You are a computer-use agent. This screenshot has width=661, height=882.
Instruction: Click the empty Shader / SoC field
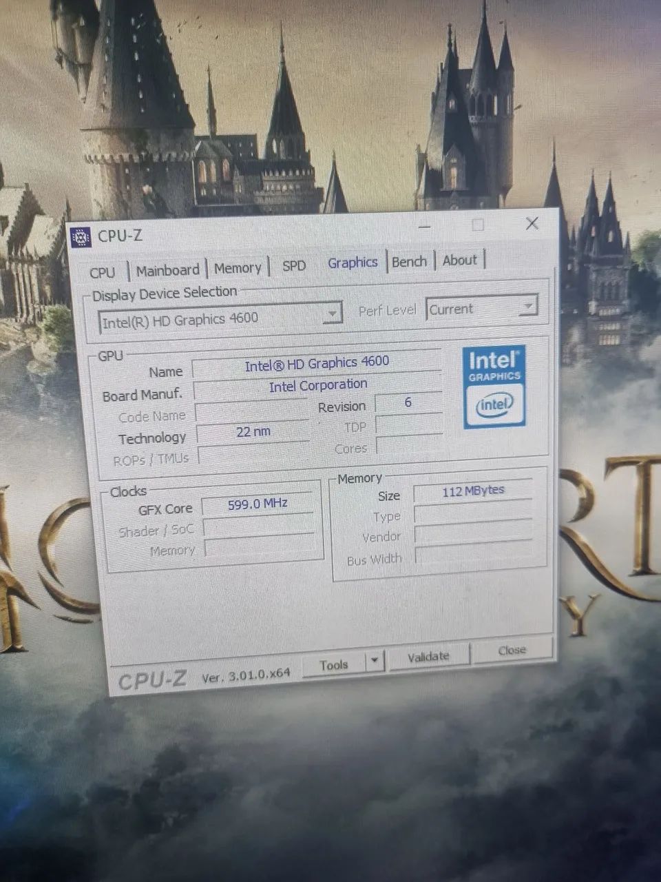click(259, 527)
